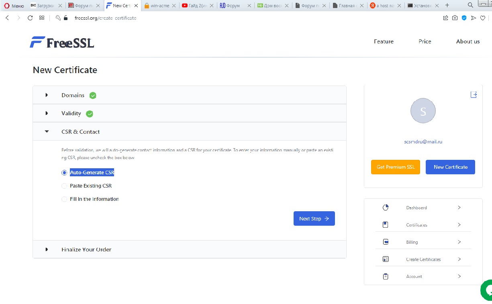Choose the Paste Existing CSR option

(64, 186)
